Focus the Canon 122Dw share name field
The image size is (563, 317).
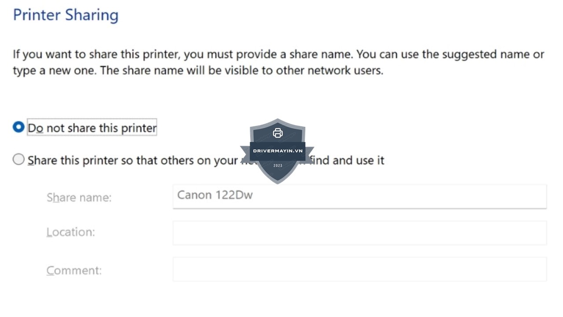(x=359, y=195)
